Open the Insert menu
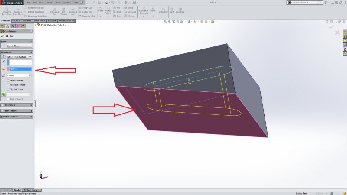 (49, 3)
